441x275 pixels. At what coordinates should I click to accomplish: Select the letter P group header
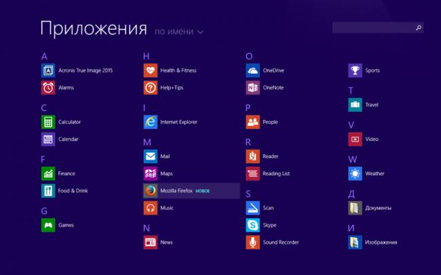click(x=248, y=108)
